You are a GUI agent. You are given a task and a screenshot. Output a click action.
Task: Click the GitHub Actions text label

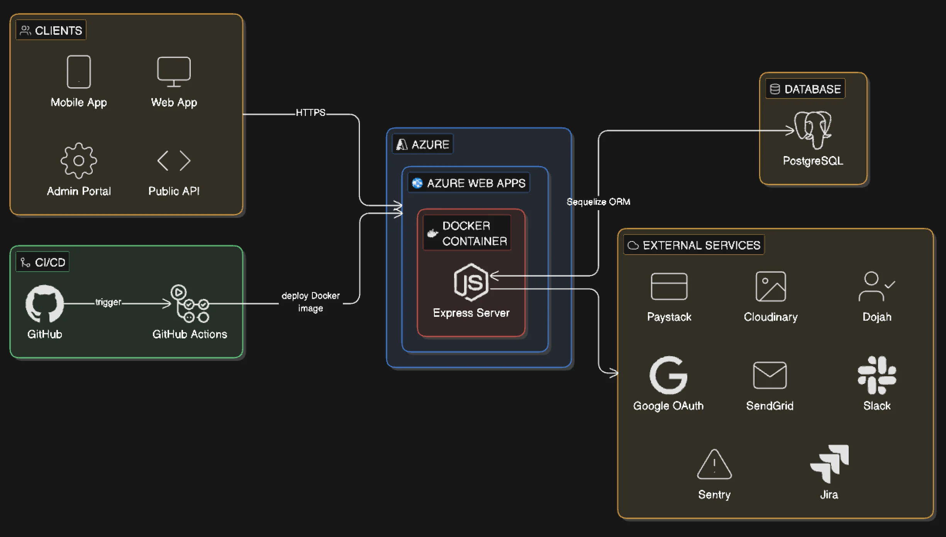190,334
